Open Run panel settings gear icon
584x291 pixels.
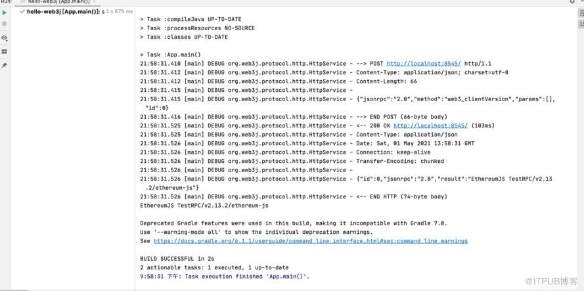click(x=572, y=1)
